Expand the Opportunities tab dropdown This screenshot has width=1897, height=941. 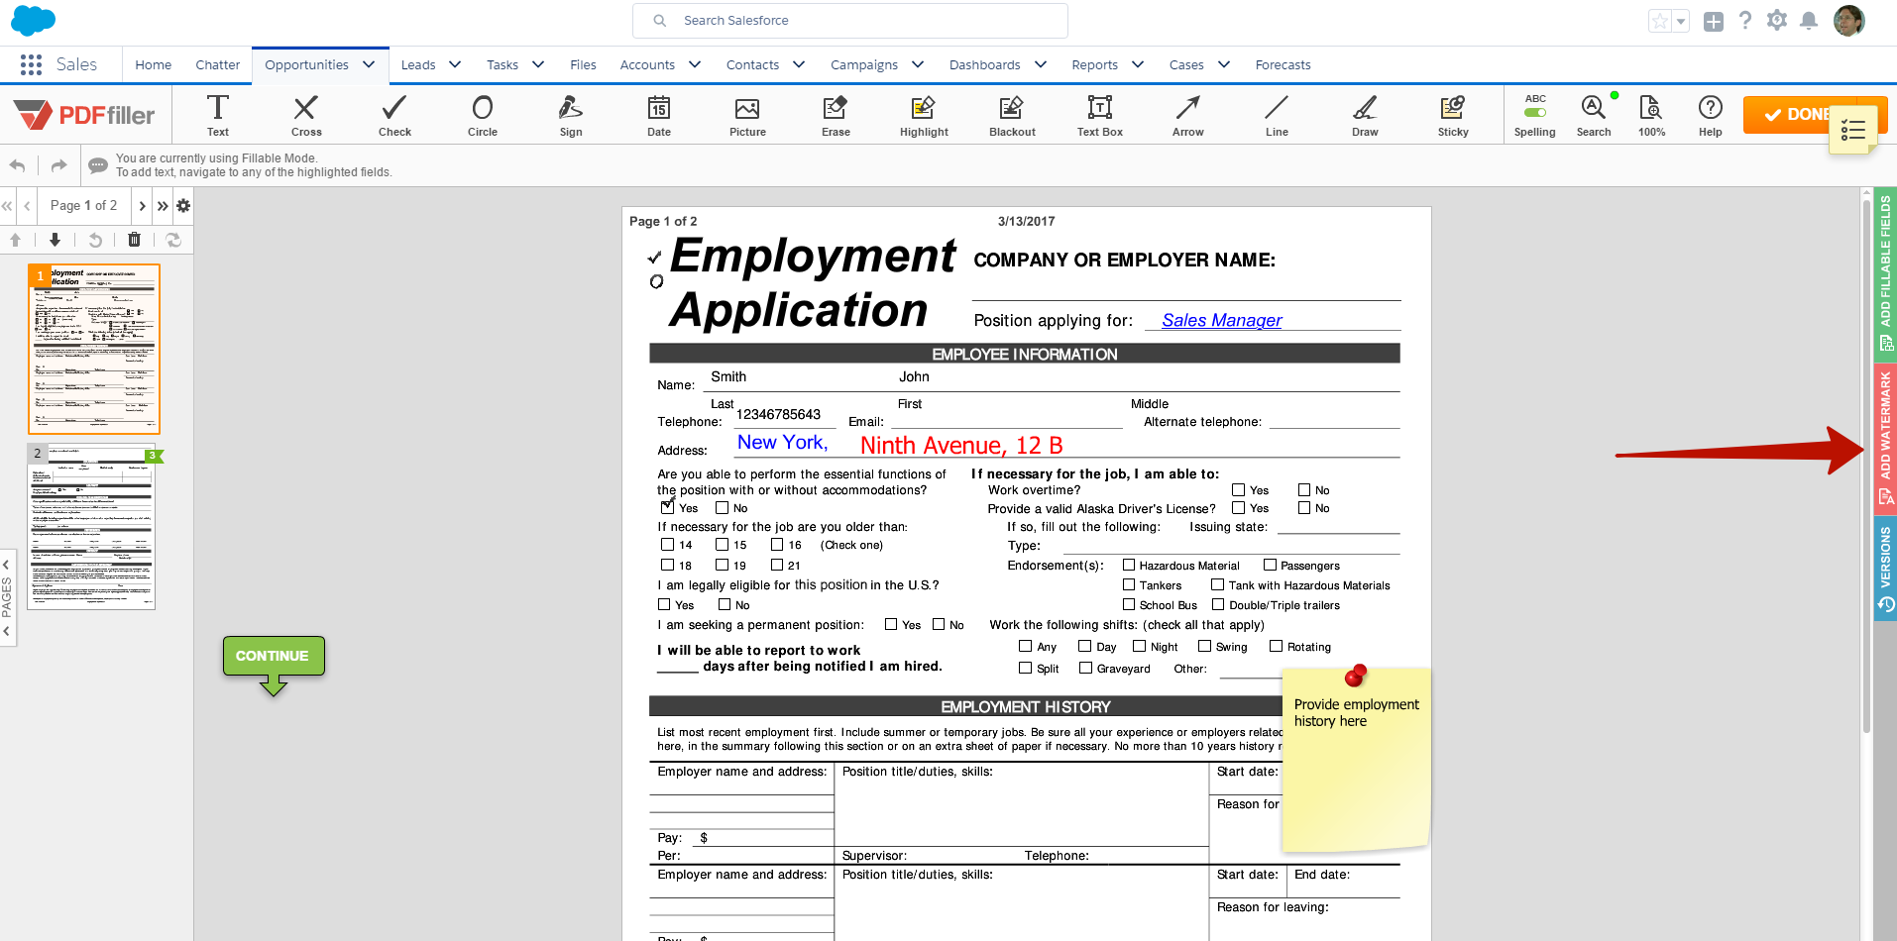369,64
